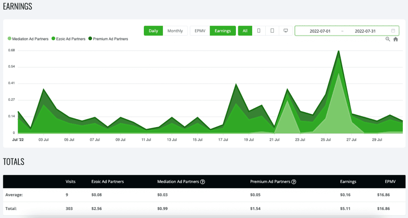Switch chart to Monthly view
The image size is (408, 218).
175,31
